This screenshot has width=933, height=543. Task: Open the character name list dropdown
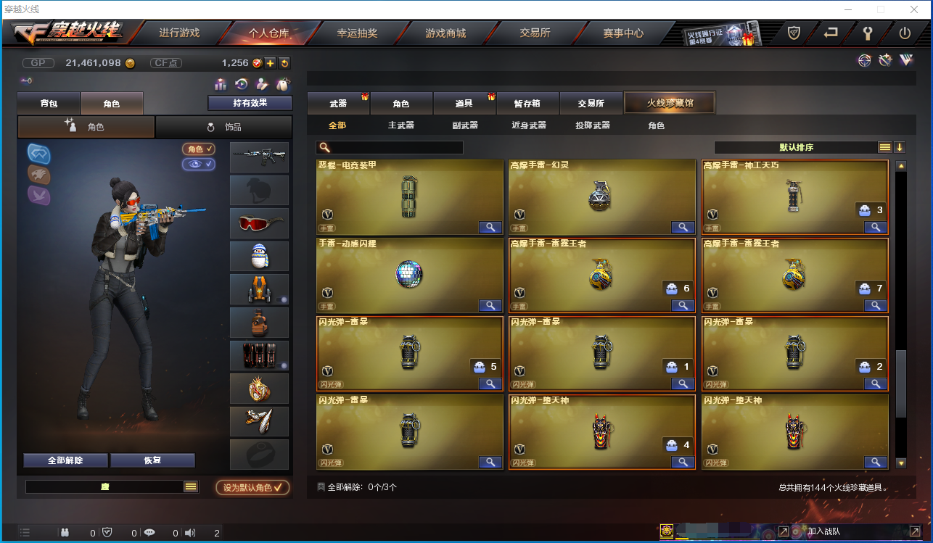[x=191, y=487]
